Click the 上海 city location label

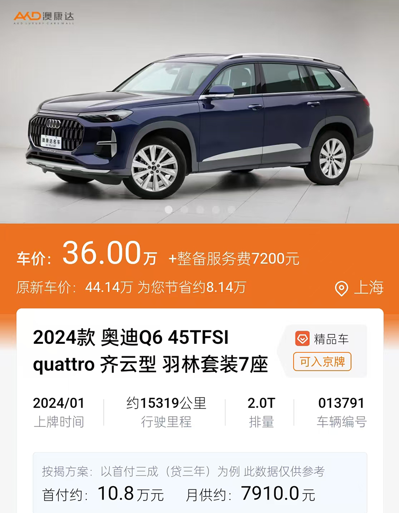point(369,288)
